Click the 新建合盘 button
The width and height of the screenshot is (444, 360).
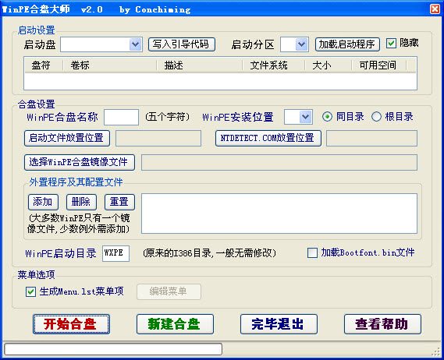pyautogui.click(x=175, y=324)
